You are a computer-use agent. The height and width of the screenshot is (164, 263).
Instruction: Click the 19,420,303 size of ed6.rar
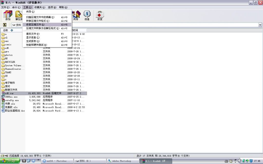34,93
